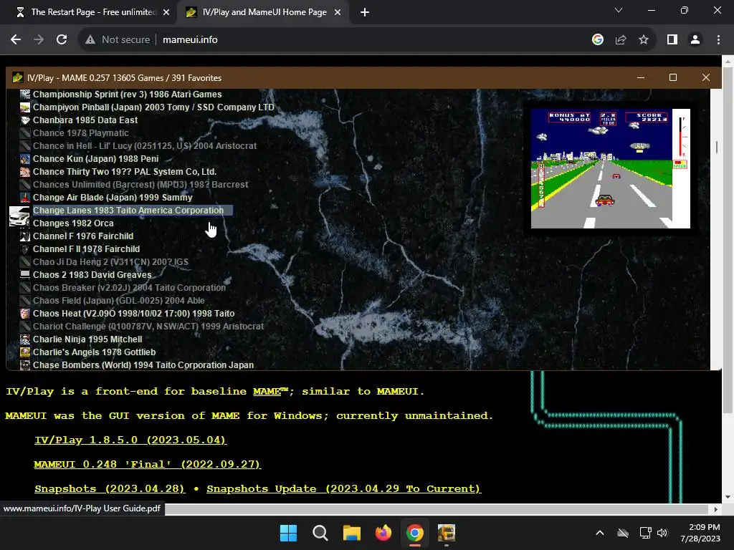
Task: Open Chrome's three-dot menu
Action: click(718, 40)
